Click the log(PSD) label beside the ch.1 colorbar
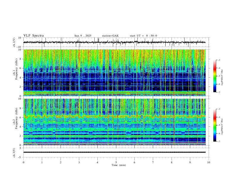Viewport: 235px width, 182px height. point(222,78)
